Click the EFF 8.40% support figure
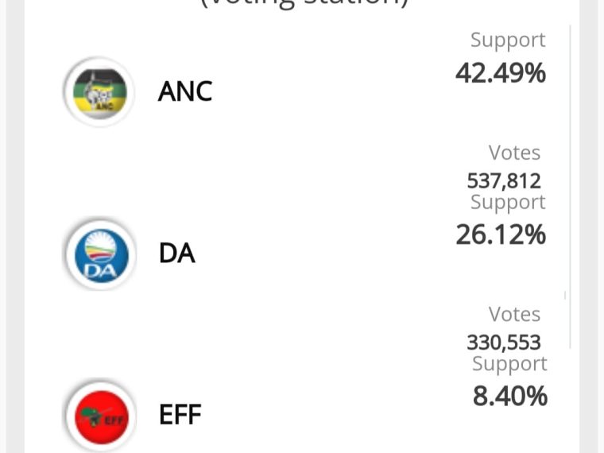 click(x=509, y=396)
